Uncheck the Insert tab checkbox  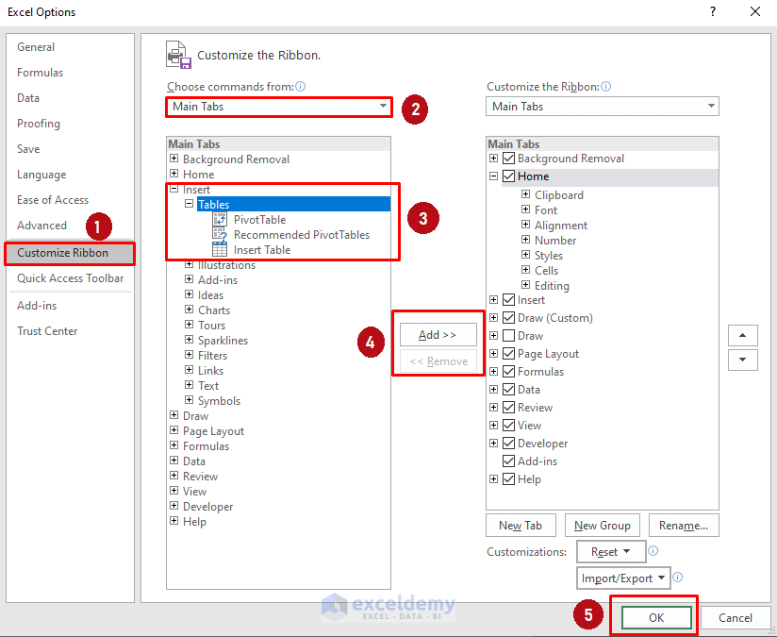[x=508, y=300]
